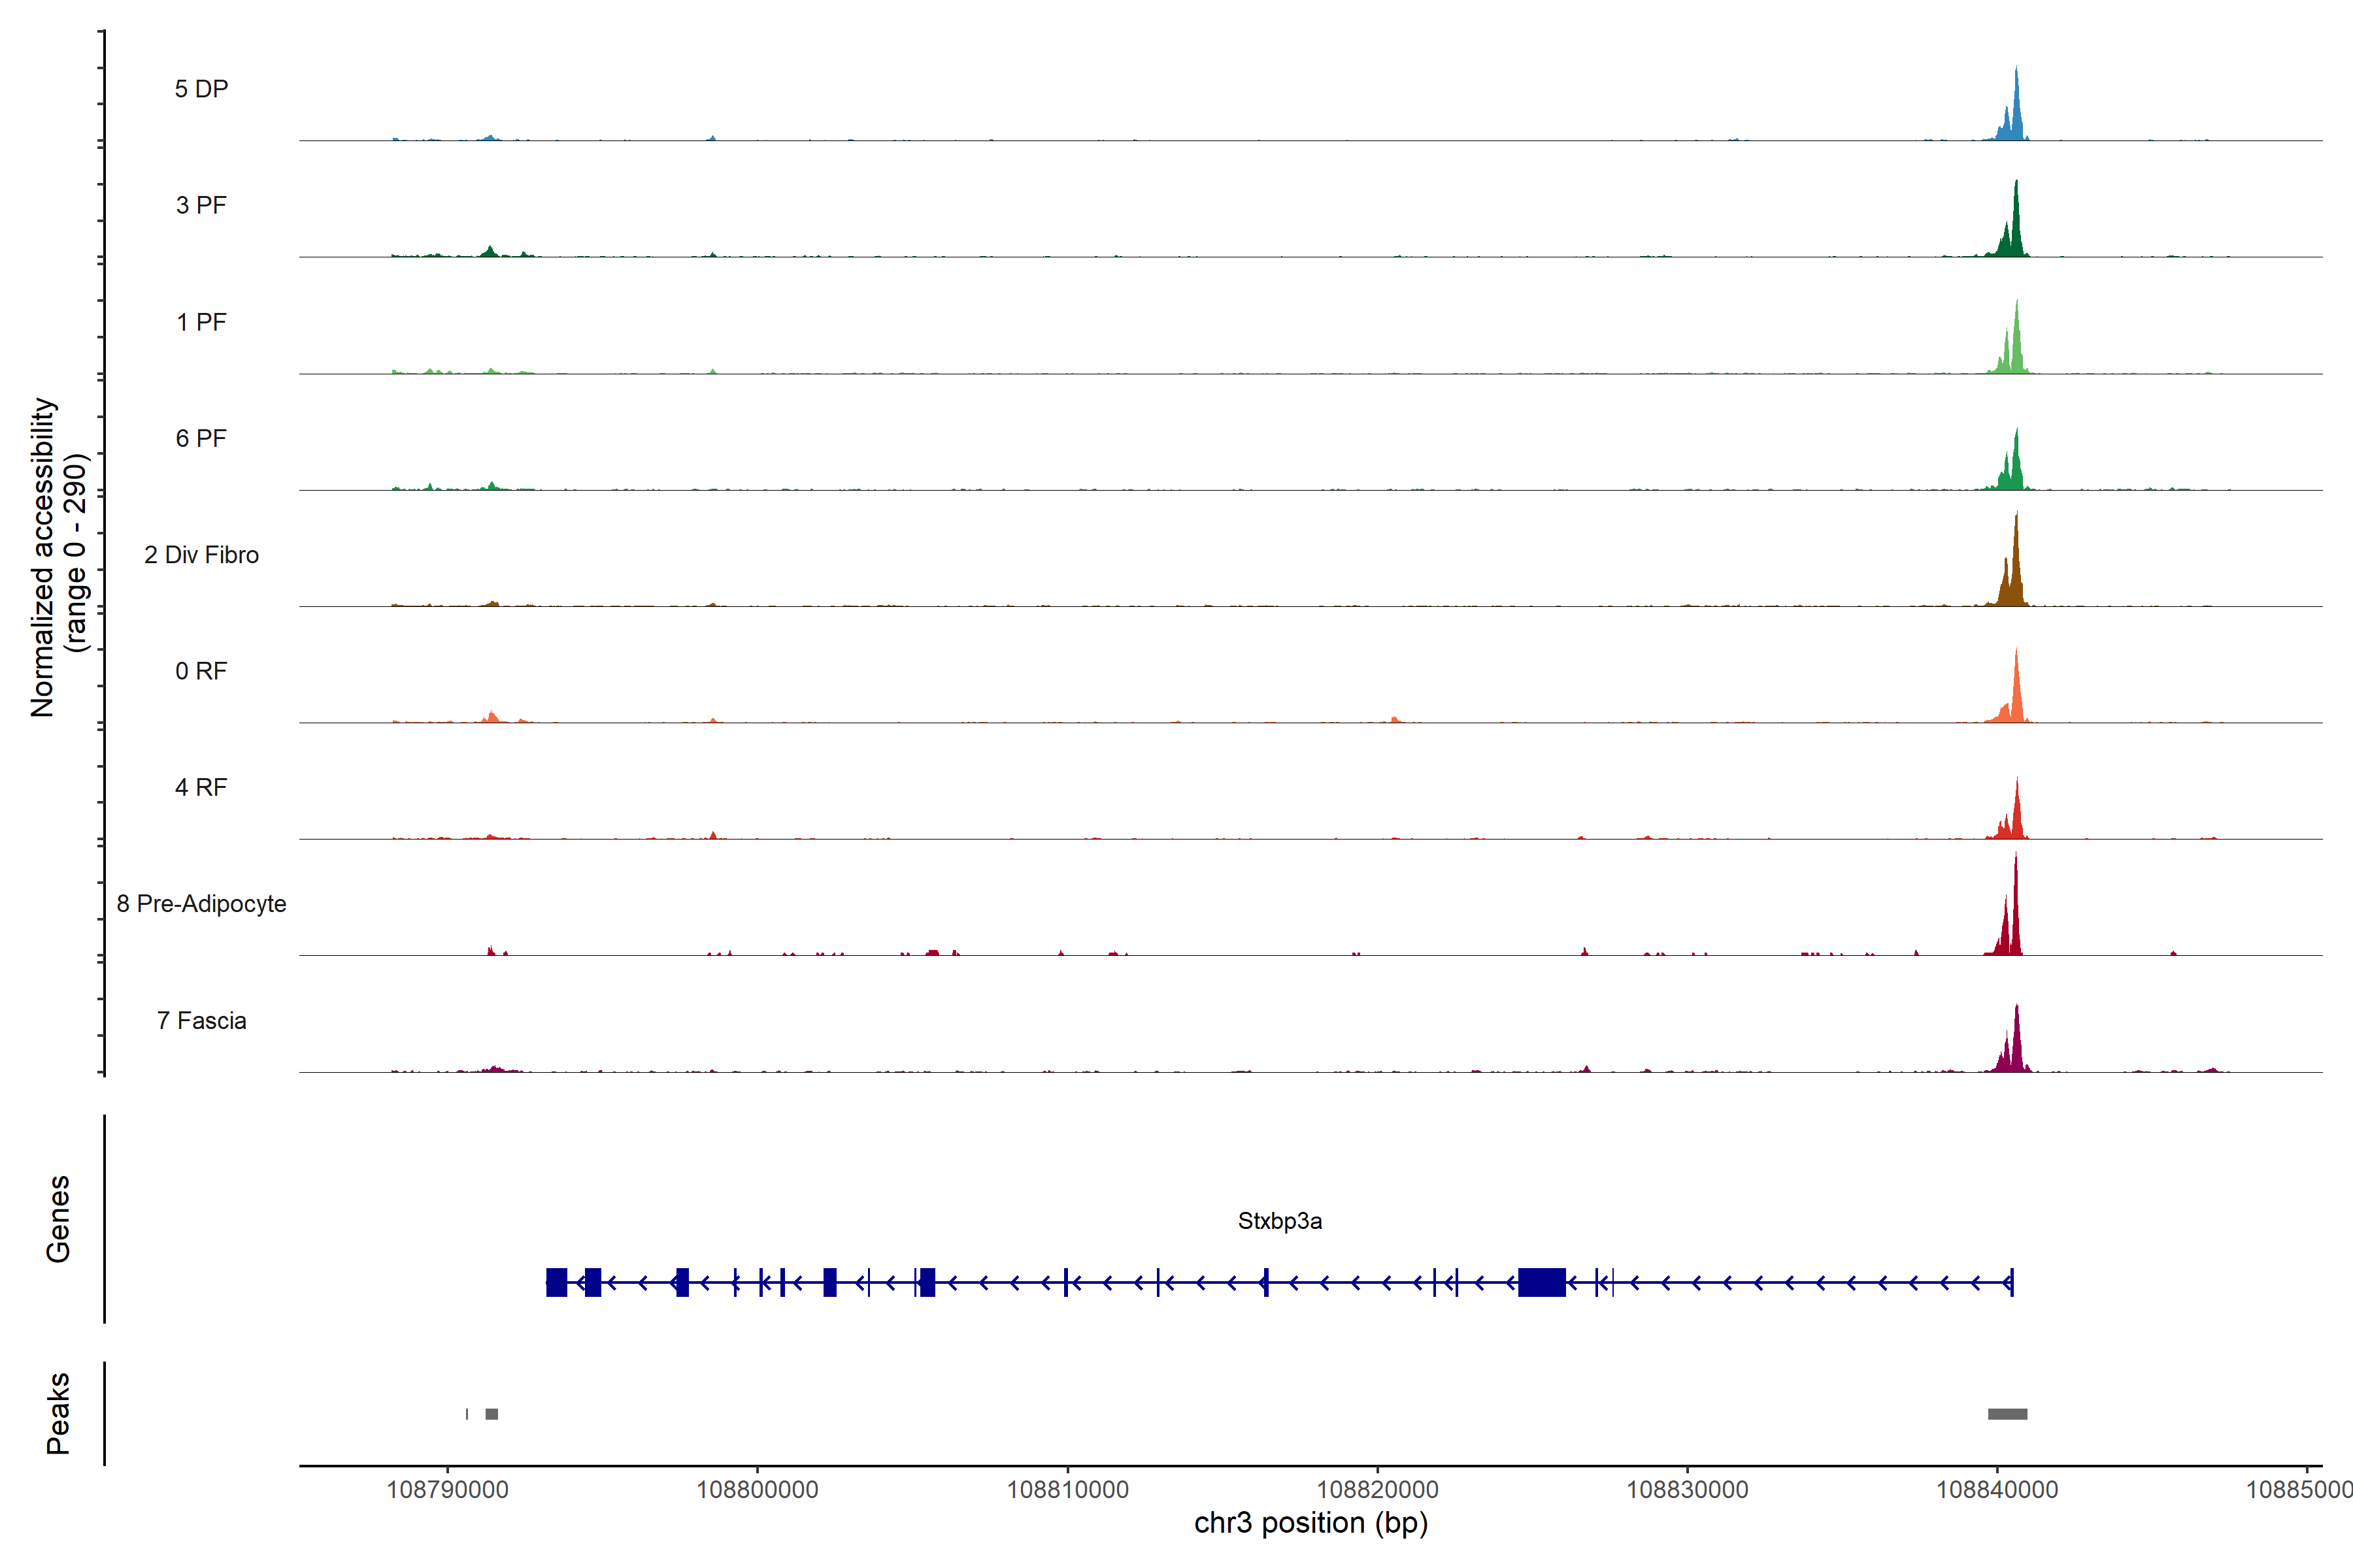Select the 8 Pre-Adipocyte label
2353x1568 pixels.
201,904
